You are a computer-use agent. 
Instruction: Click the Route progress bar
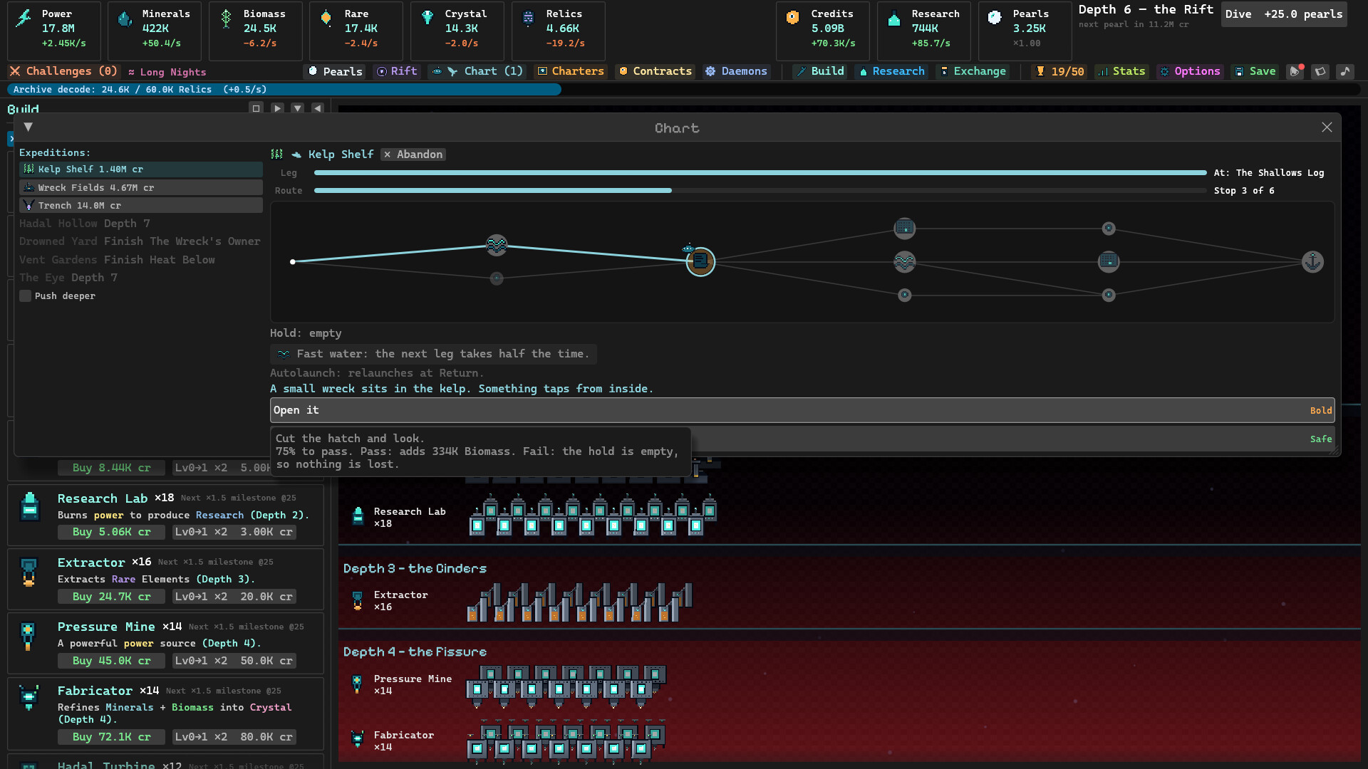[x=760, y=191]
